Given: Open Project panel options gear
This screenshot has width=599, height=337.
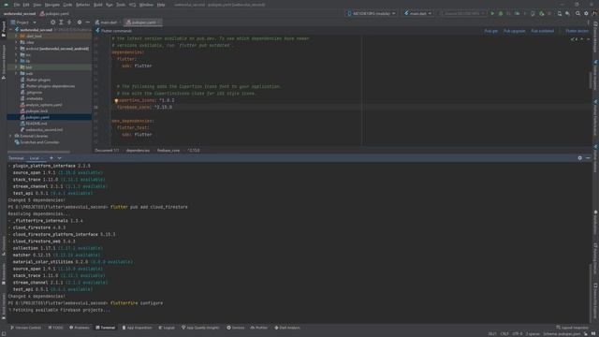Looking at the screenshot, I should [x=79, y=22].
